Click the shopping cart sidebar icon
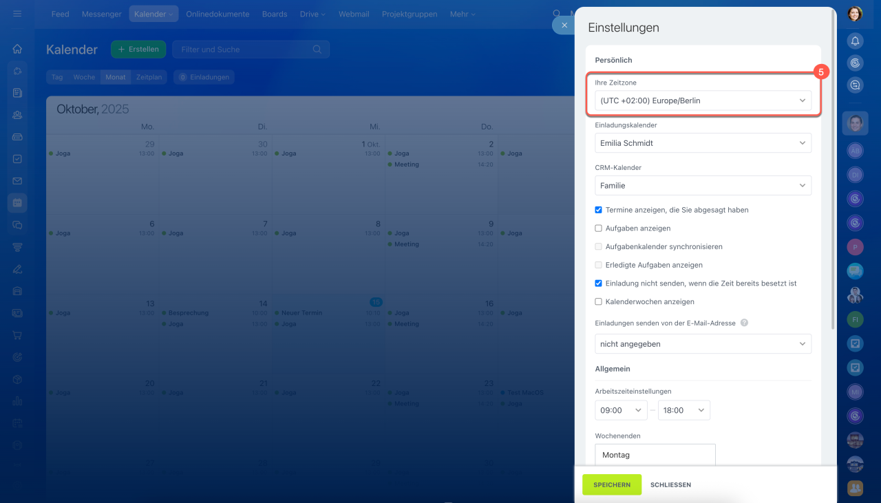 point(17,335)
